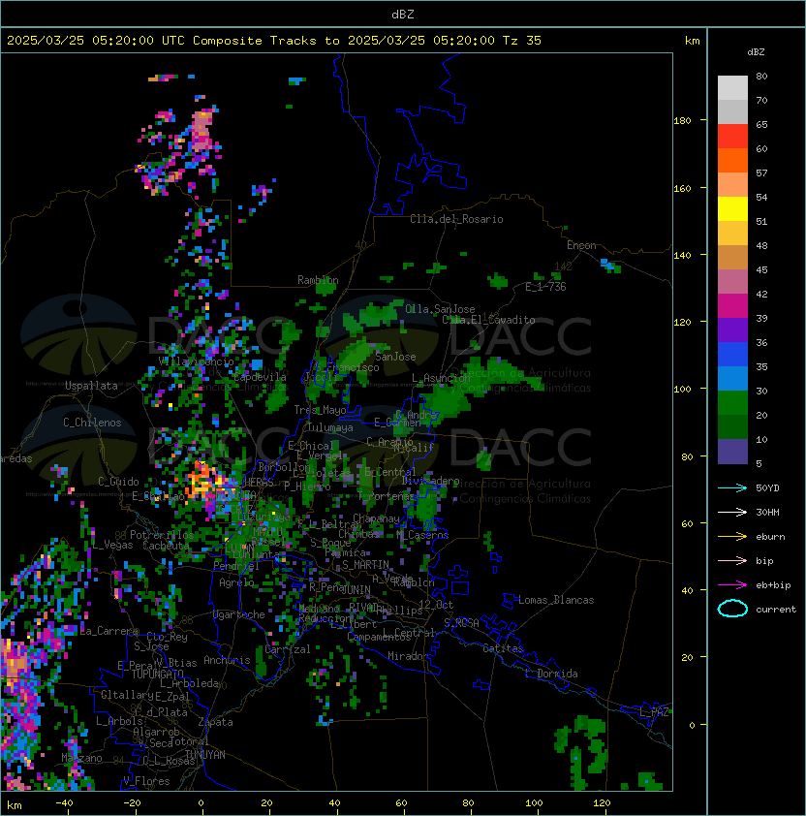Click the 180 km vertical axis tick

[682, 121]
